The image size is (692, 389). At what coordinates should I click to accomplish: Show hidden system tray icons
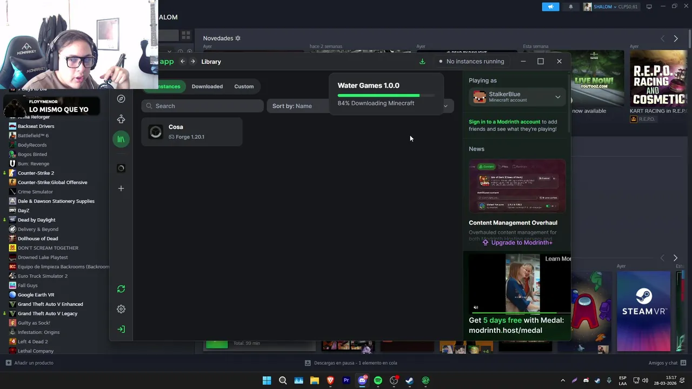point(562,380)
